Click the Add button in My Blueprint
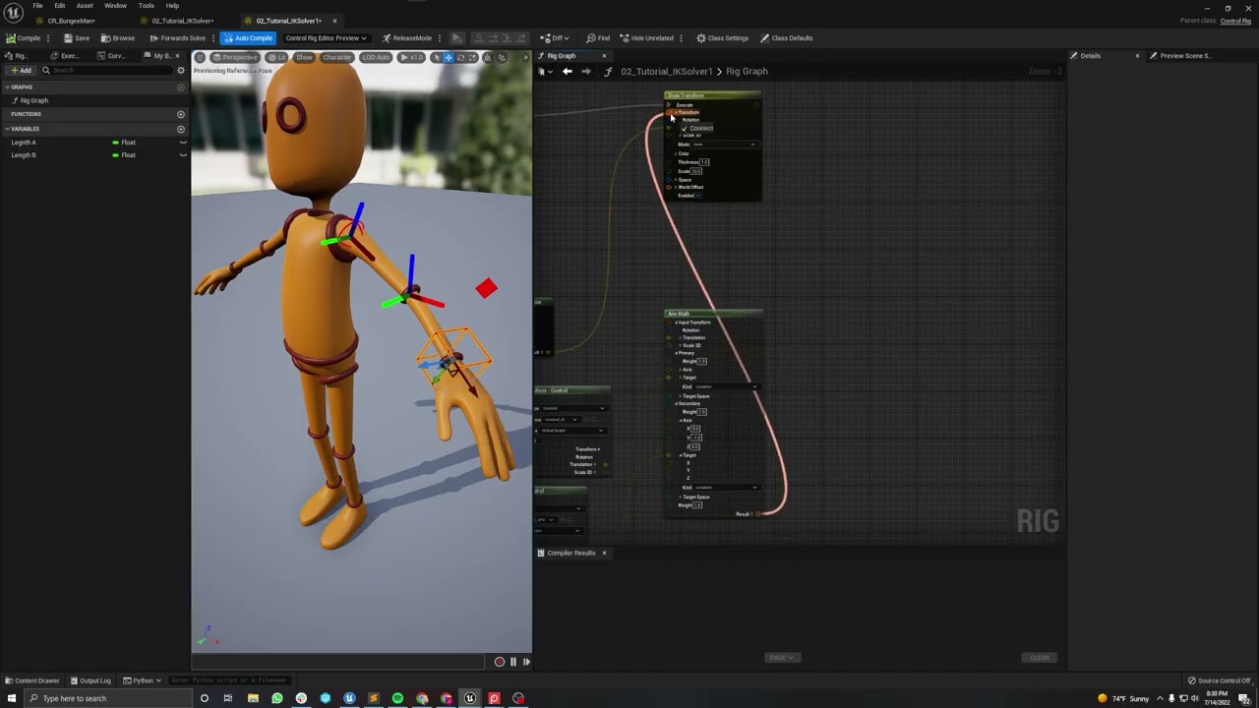Screen dimensions: 1259x708 [21, 71]
